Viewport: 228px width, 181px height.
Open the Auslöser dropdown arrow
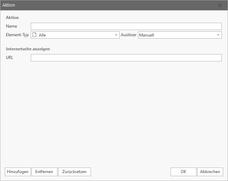218,35
